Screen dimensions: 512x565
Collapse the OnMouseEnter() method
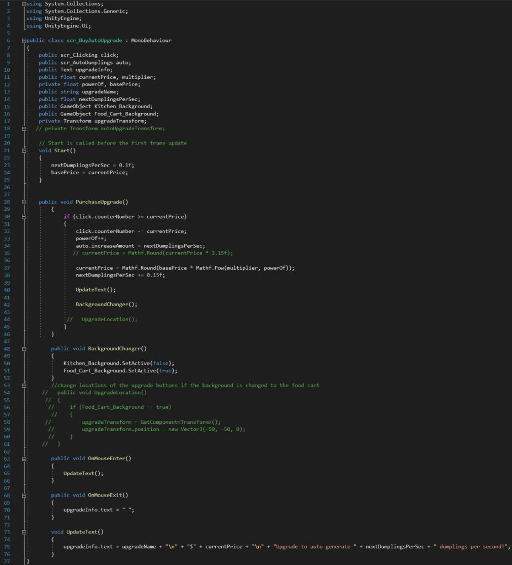[23, 459]
